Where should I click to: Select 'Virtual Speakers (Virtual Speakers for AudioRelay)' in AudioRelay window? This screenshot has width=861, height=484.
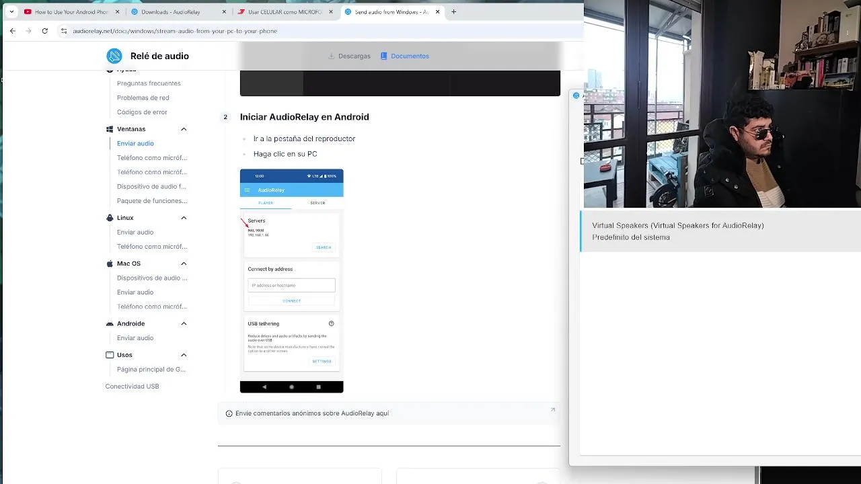coord(678,226)
